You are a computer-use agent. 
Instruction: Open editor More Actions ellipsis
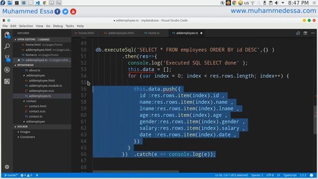point(313,33)
